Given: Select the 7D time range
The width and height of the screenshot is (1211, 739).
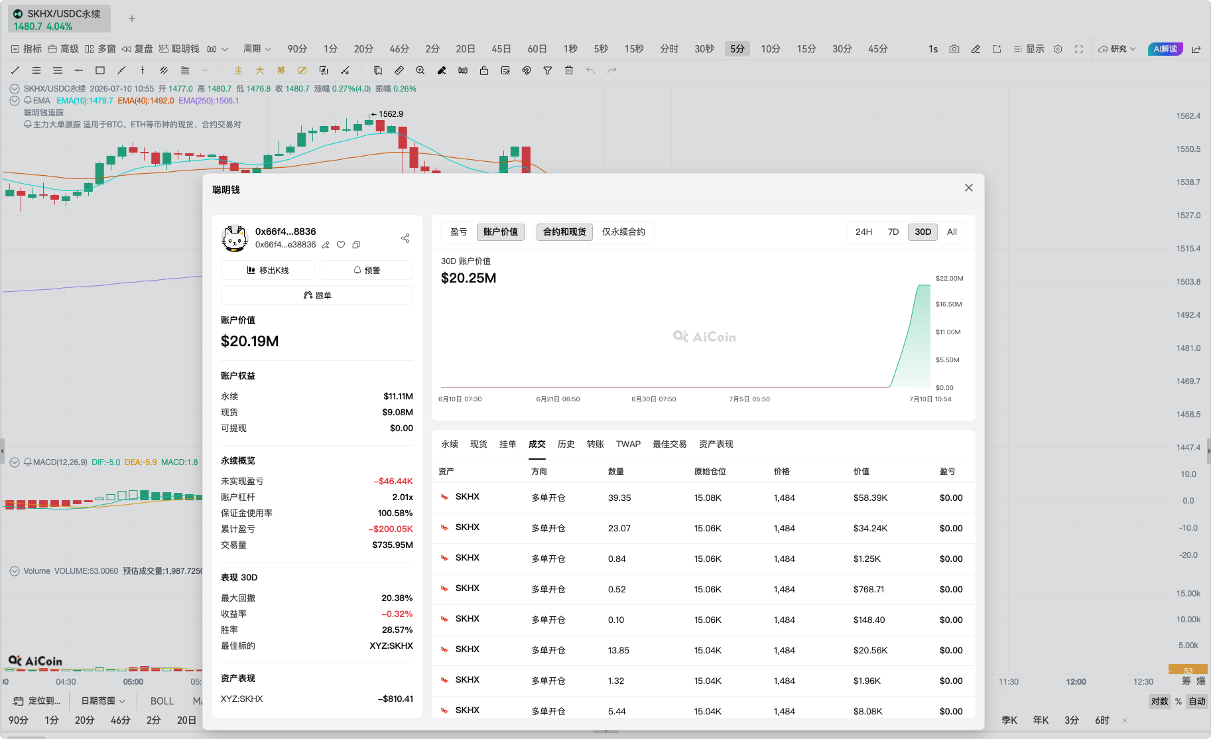Looking at the screenshot, I should click(x=893, y=232).
